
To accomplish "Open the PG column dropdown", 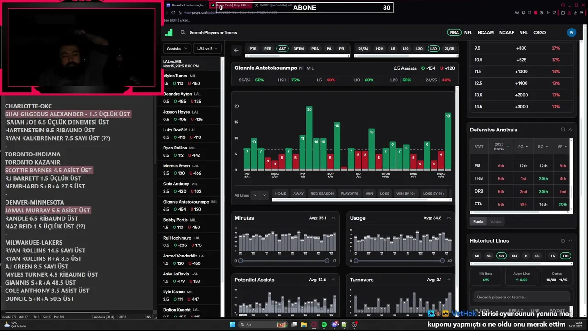I will pyautogui.click(x=523, y=147).
